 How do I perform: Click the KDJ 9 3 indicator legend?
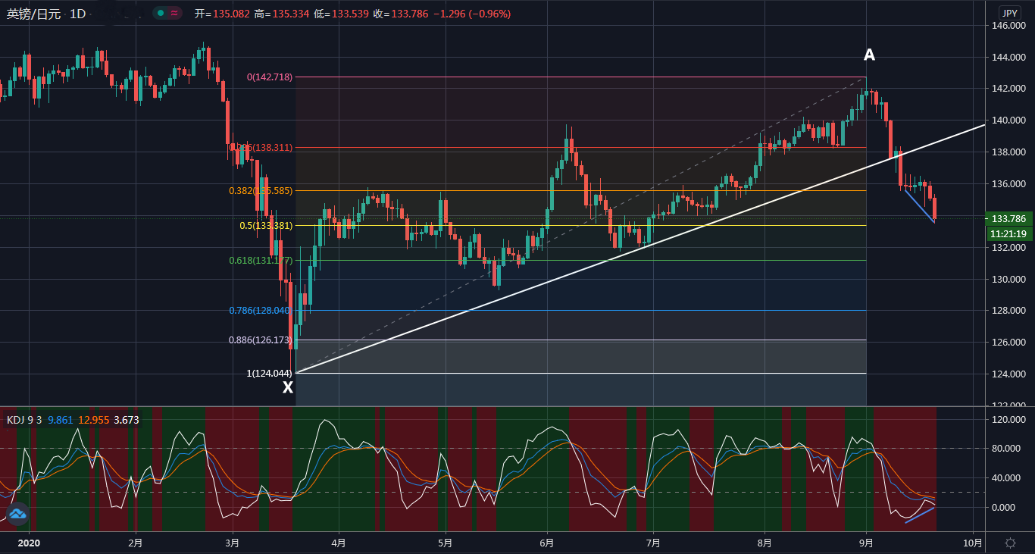click(x=23, y=420)
